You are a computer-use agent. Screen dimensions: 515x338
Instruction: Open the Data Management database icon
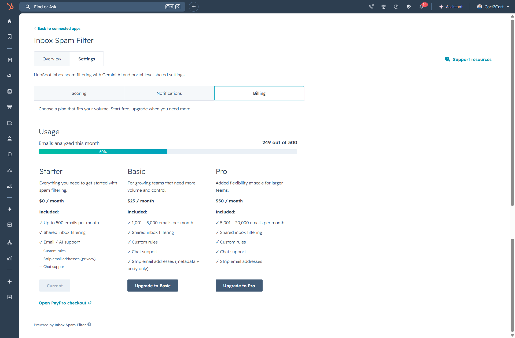tap(10, 154)
